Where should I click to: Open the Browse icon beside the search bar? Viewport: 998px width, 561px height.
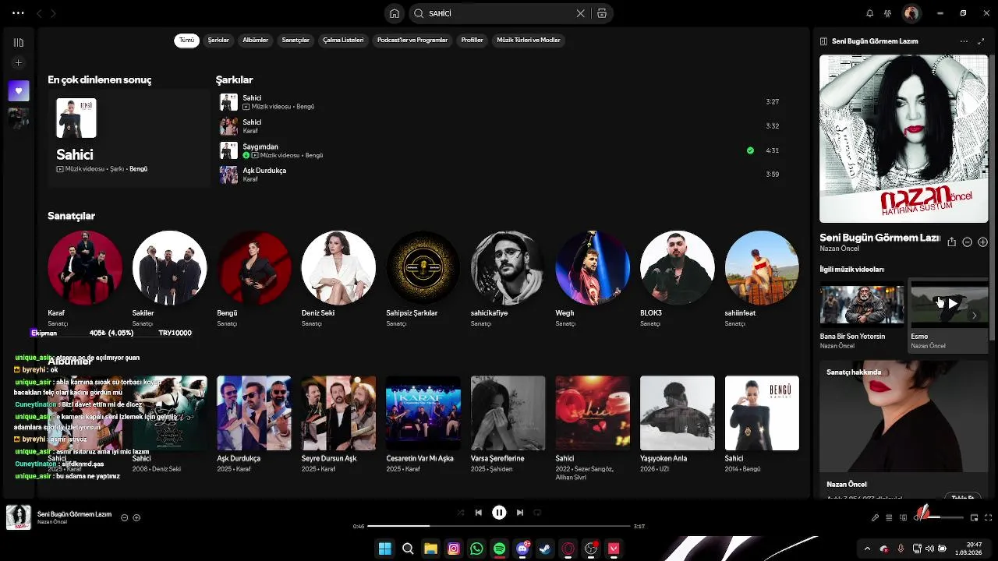tap(601, 13)
